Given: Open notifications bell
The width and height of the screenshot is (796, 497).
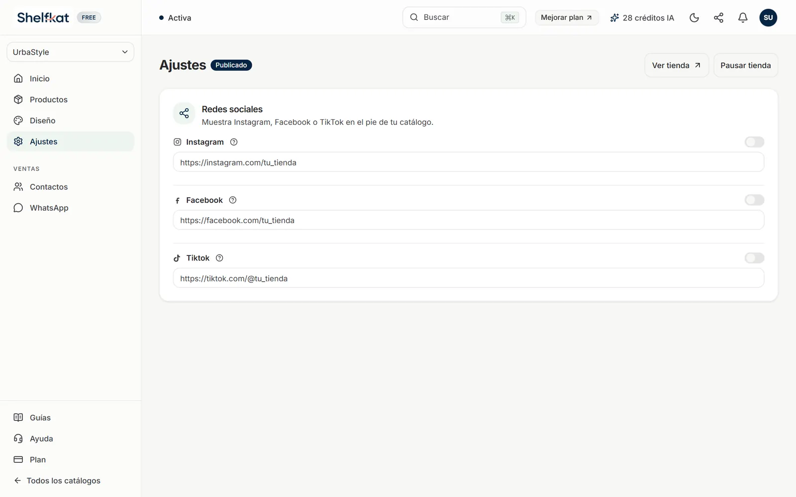Looking at the screenshot, I should point(743,18).
